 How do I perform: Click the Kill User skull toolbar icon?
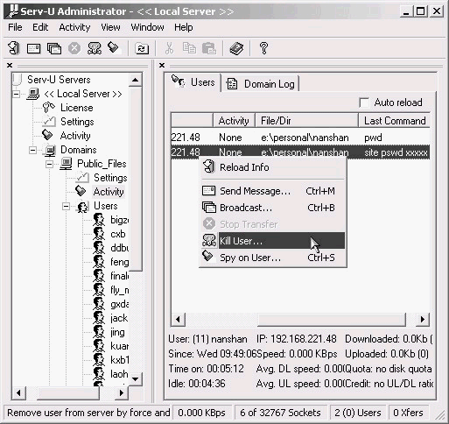tap(95, 48)
